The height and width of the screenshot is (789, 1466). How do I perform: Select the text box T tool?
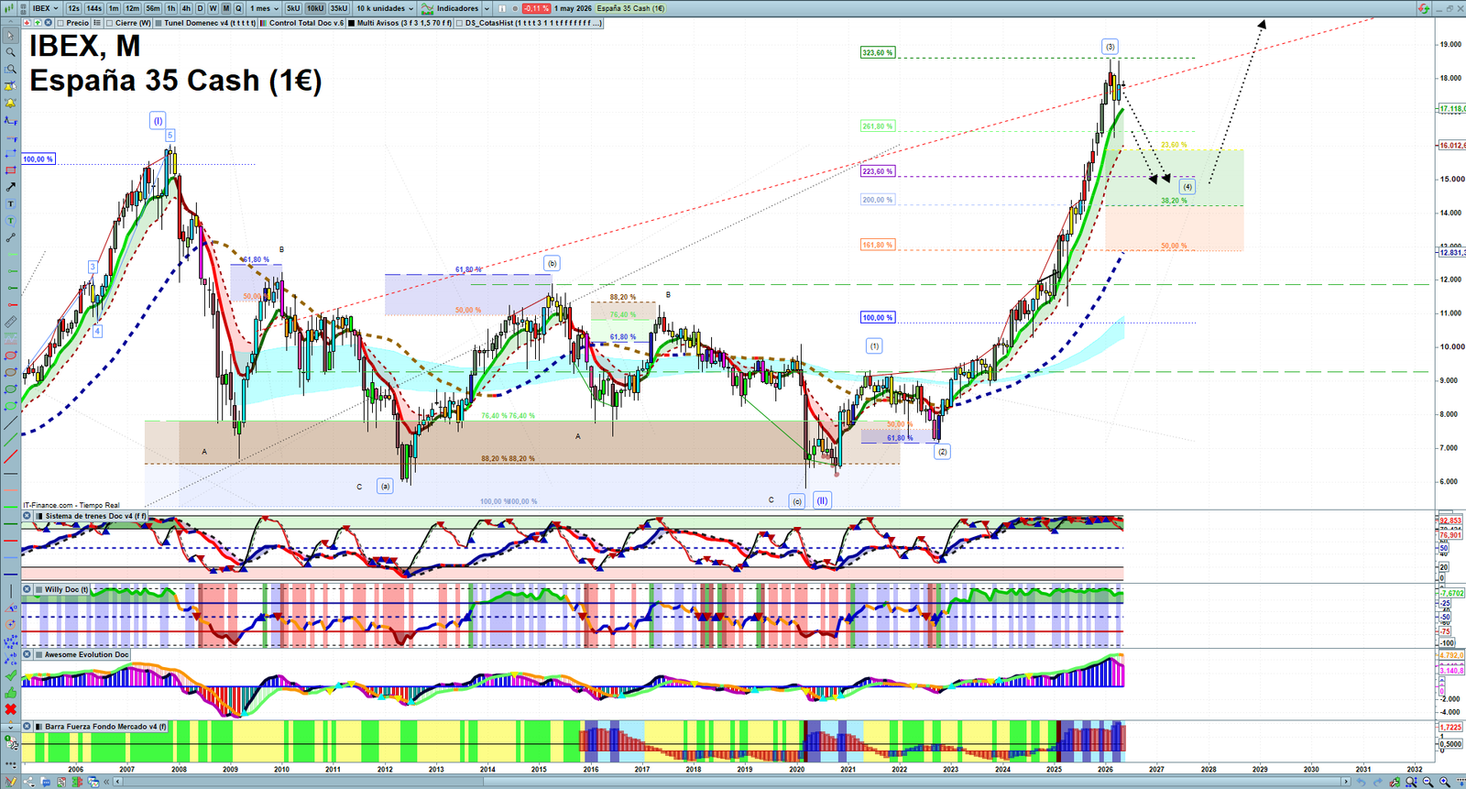[11, 203]
